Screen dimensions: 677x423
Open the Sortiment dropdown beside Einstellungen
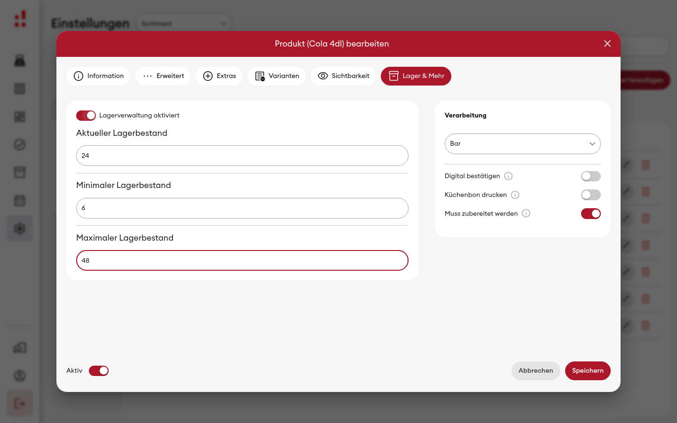[x=184, y=23]
